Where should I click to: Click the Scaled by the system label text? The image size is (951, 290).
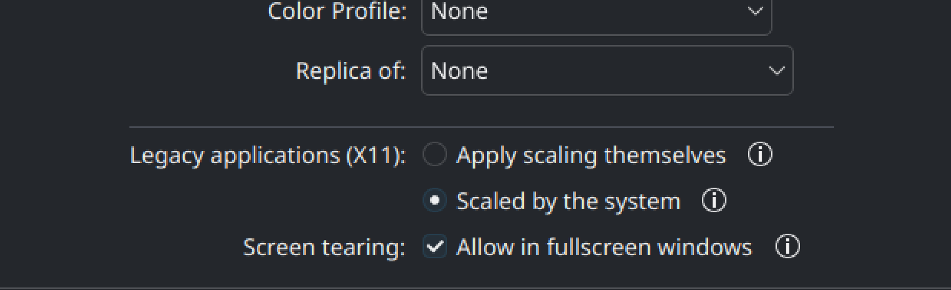[x=568, y=201]
